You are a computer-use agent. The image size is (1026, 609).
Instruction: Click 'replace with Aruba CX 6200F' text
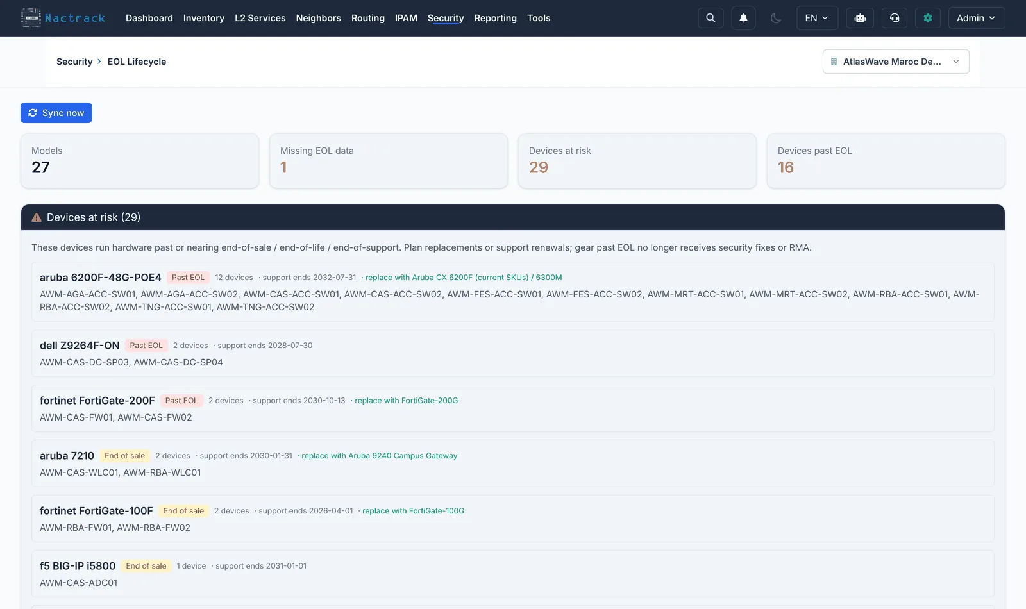point(464,278)
